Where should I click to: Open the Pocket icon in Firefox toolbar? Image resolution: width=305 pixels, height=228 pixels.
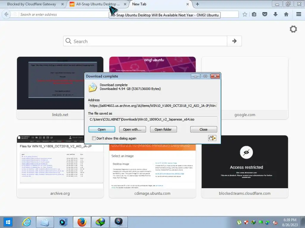tap(265, 14)
